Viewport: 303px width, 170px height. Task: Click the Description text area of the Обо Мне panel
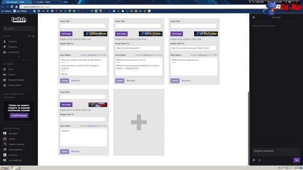[83, 67]
